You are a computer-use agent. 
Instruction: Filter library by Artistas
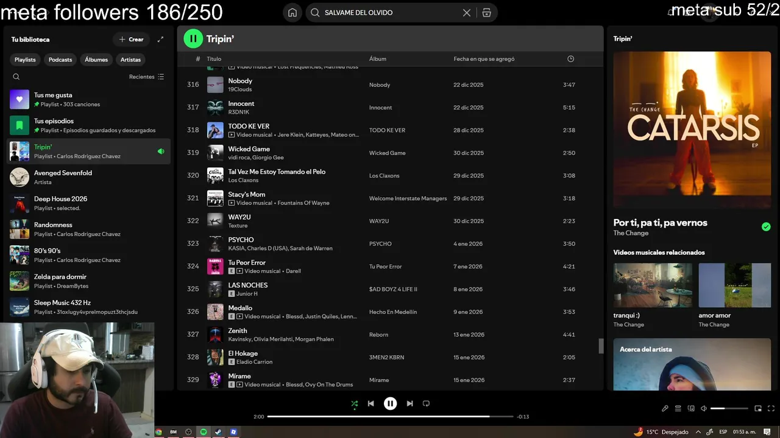(x=130, y=60)
